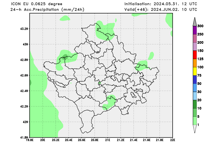Click the legend value 200
This screenshot has height=160, width=208.
point(200,42)
